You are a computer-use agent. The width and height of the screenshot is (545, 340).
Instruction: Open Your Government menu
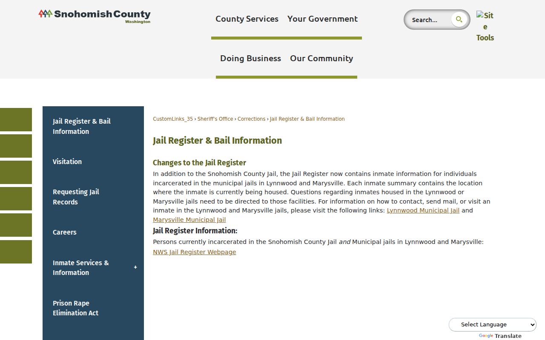coord(322,19)
